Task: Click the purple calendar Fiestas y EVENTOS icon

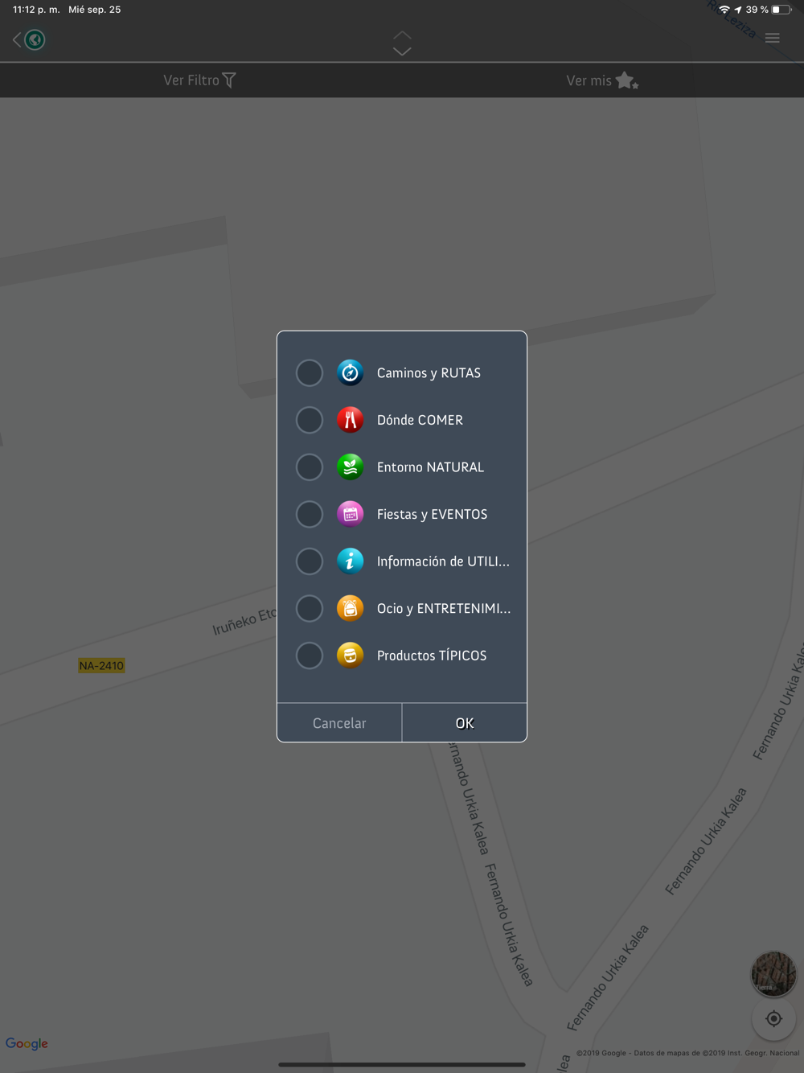Action: (x=350, y=514)
